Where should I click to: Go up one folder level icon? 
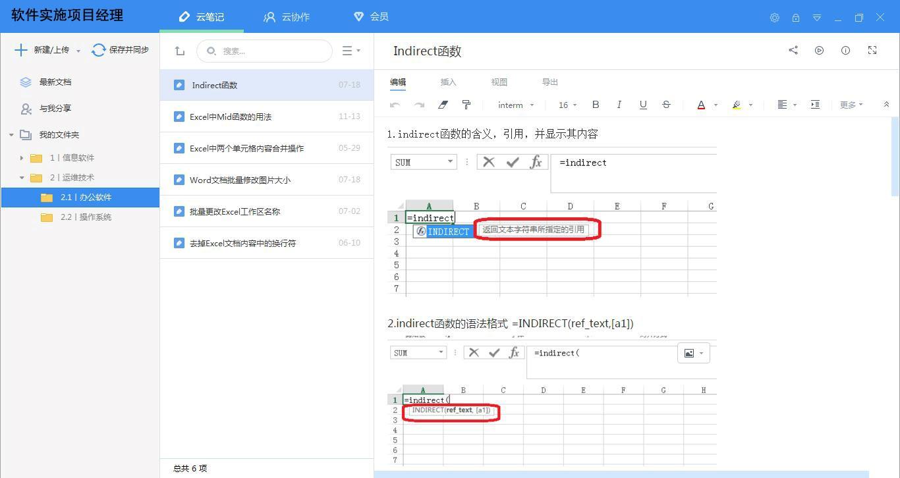(x=179, y=51)
